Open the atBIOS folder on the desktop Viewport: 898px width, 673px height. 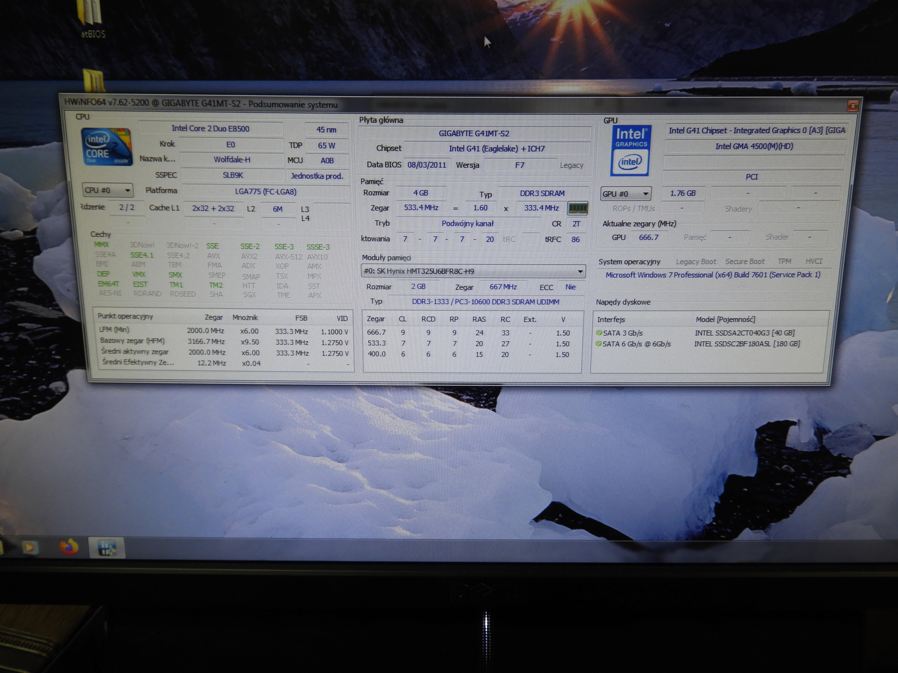pyautogui.click(x=91, y=18)
